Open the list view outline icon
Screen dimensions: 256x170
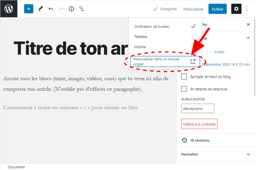point(82,9)
